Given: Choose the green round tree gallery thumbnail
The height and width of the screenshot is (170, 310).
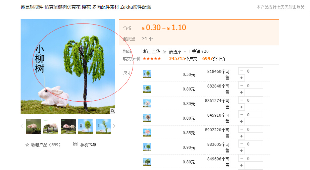Looking at the screenshot, I should (85, 126).
